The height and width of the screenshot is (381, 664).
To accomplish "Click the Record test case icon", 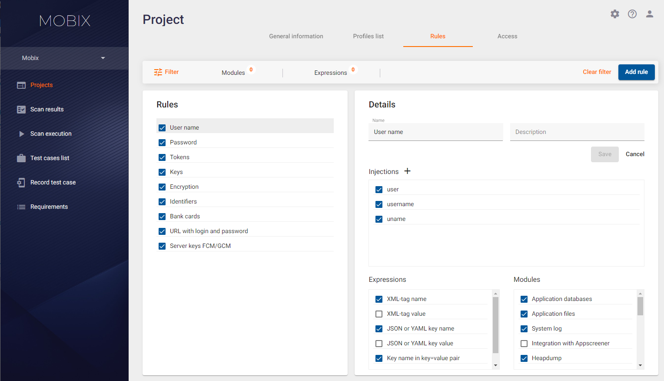I will [x=21, y=183].
